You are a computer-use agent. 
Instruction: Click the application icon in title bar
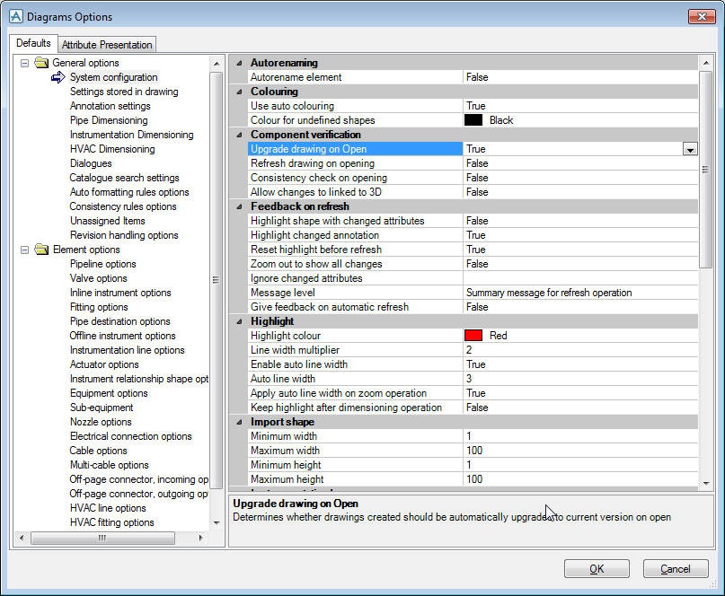(x=14, y=17)
